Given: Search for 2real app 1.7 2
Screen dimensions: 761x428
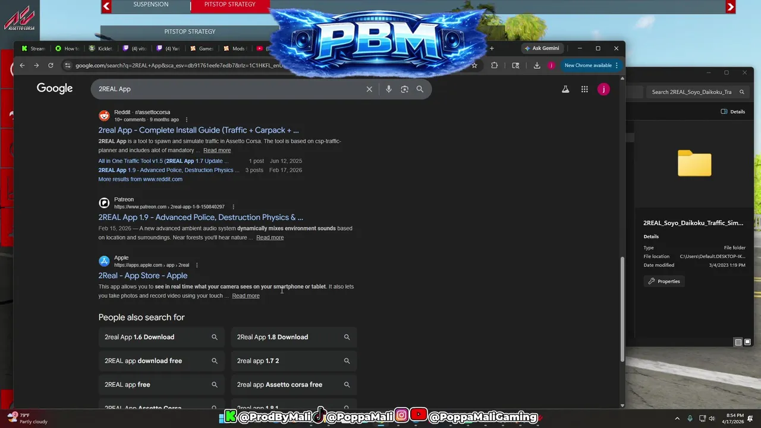Looking at the screenshot, I should 294,361.
